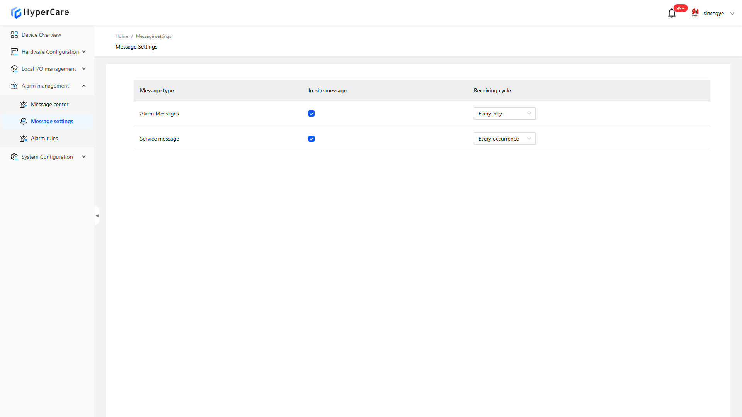
Task: Open the sinsegye account dropdown arrow
Action: tap(732, 14)
